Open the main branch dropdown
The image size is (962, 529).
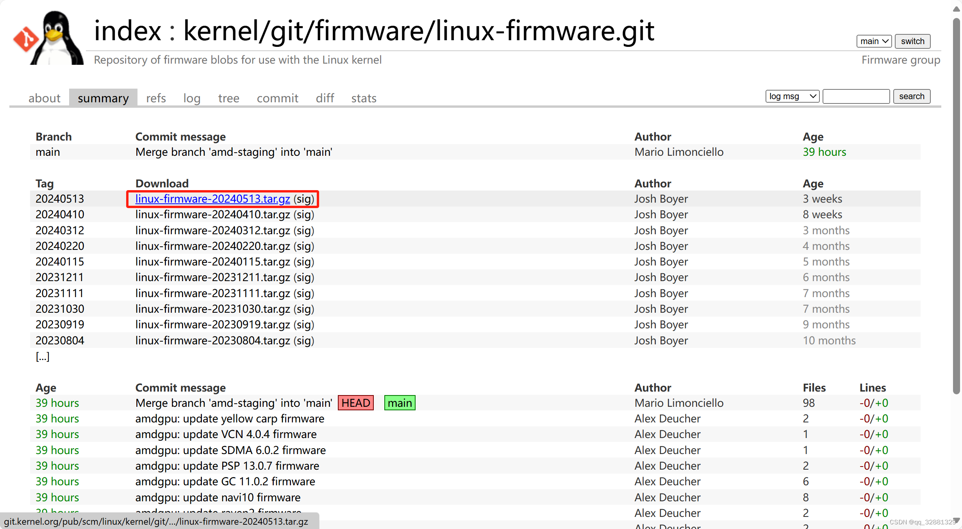(x=874, y=41)
